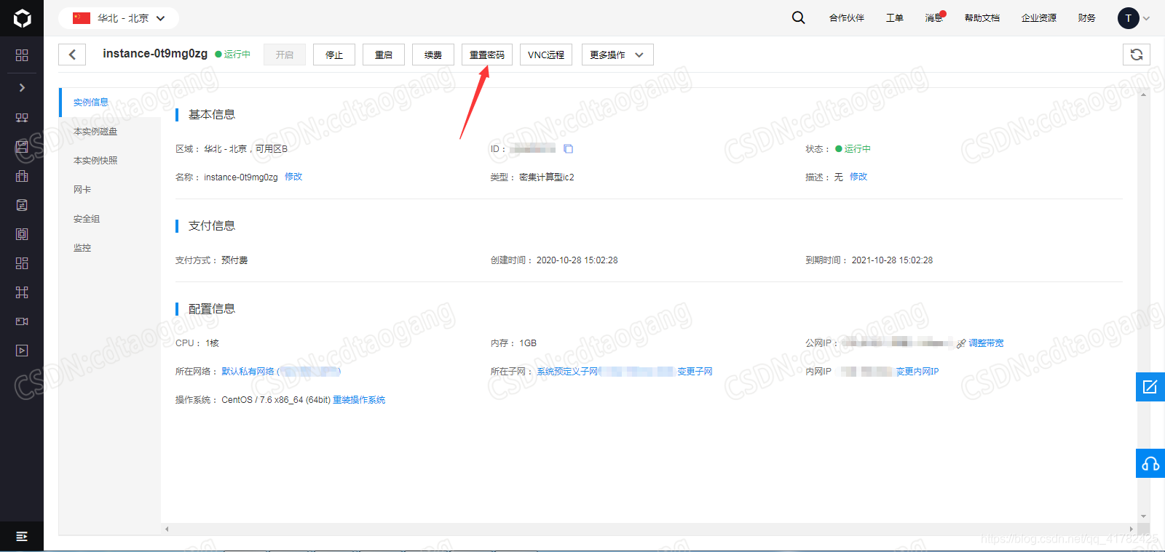Image resolution: width=1165 pixels, height=552 pixels.
Task: Select the 本实例快照 tab
Action: 110,161
